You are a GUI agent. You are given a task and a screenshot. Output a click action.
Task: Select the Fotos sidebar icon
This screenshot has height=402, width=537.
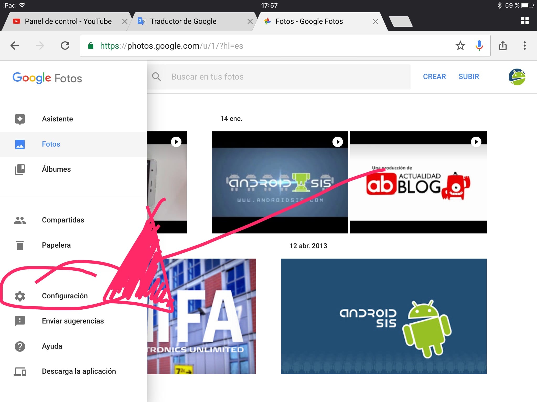20,144
